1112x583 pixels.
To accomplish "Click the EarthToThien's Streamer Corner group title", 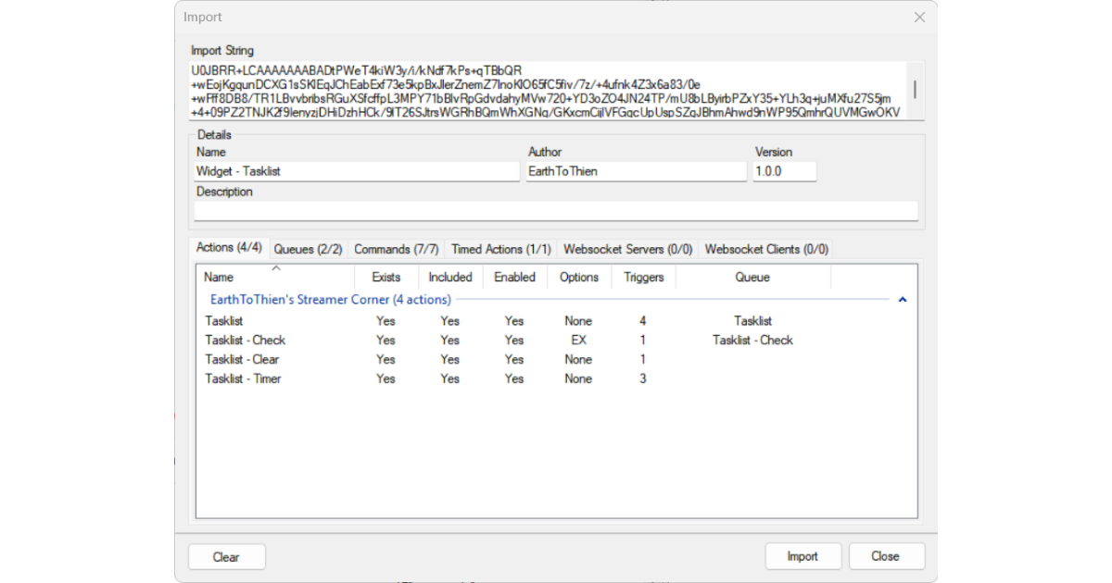I will click(331, 300).
